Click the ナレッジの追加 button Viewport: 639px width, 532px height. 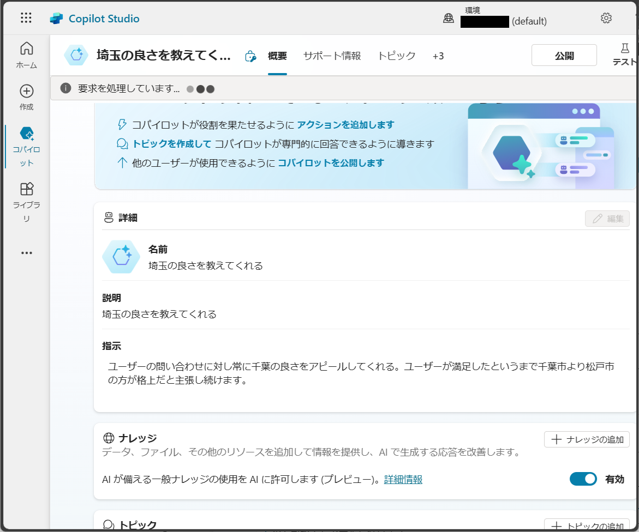tap(587, 439)
